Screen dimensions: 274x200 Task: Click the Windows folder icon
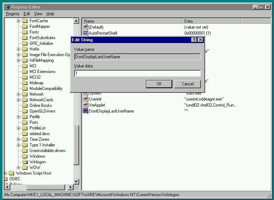pos(25,156)
